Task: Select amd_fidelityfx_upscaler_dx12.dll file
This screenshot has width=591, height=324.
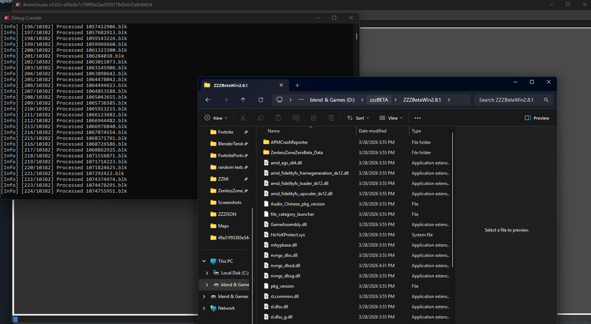Action: [301, 194]
